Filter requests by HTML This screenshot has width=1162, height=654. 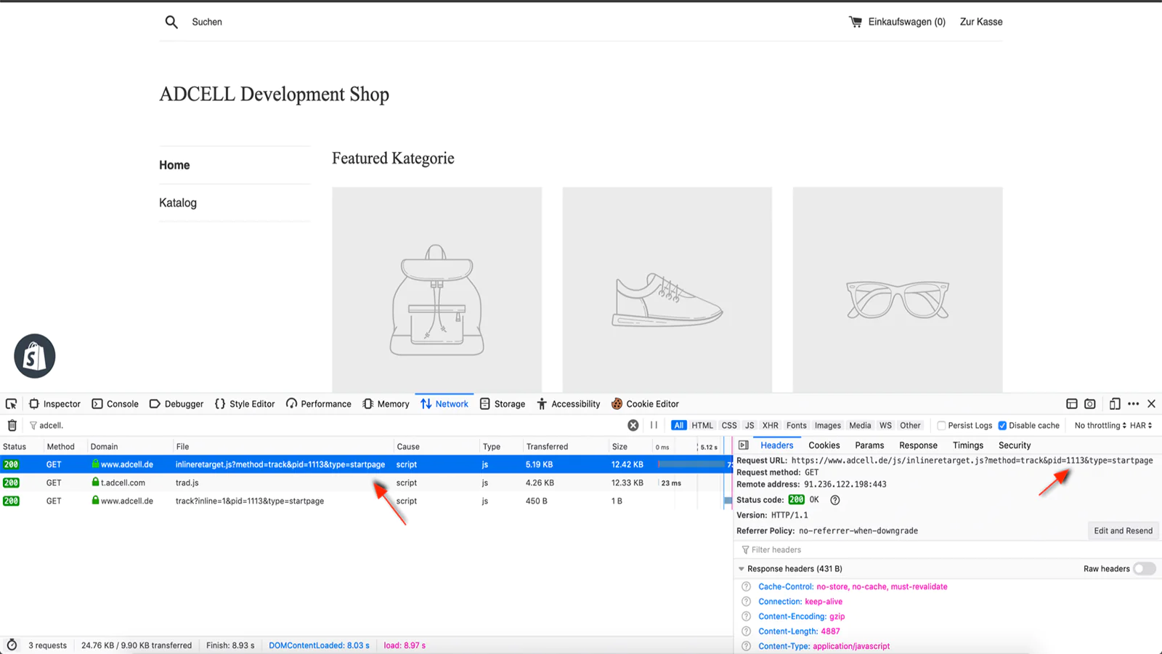pos(702,426)
